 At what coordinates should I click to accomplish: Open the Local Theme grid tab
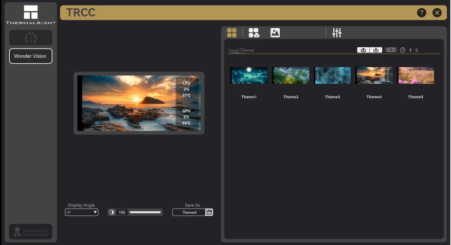click(x=232, y=33)
